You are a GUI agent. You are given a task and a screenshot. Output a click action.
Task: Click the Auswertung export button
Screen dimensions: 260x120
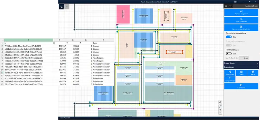(x=241, y=86)
